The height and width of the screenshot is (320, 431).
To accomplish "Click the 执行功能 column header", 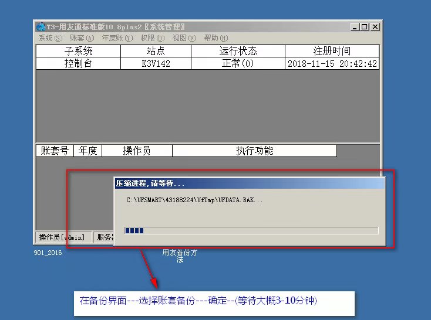I will [x=254, y=151].
